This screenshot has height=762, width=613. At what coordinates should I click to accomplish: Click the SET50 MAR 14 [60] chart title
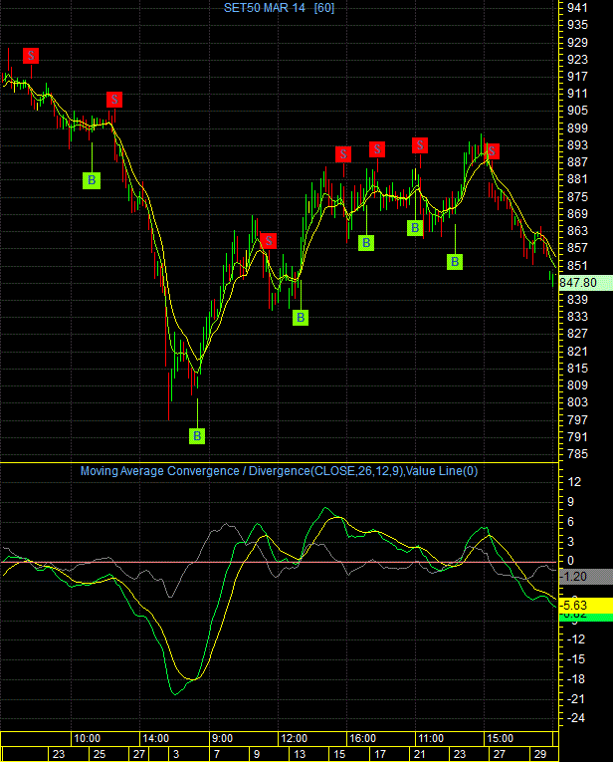click(279, 8)
